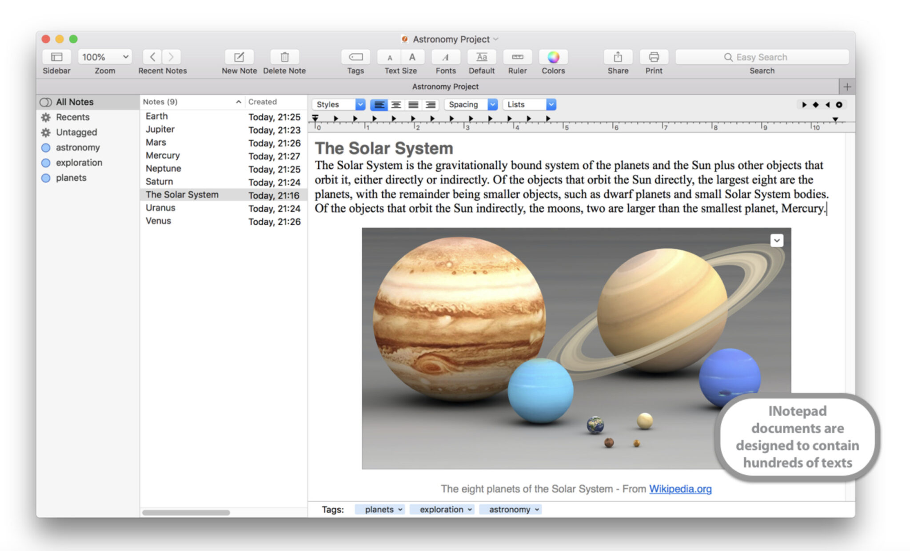The image size is (910, 551).
Task: Show the Fonts panel via toolbar icon
Action: coord(445,58)
